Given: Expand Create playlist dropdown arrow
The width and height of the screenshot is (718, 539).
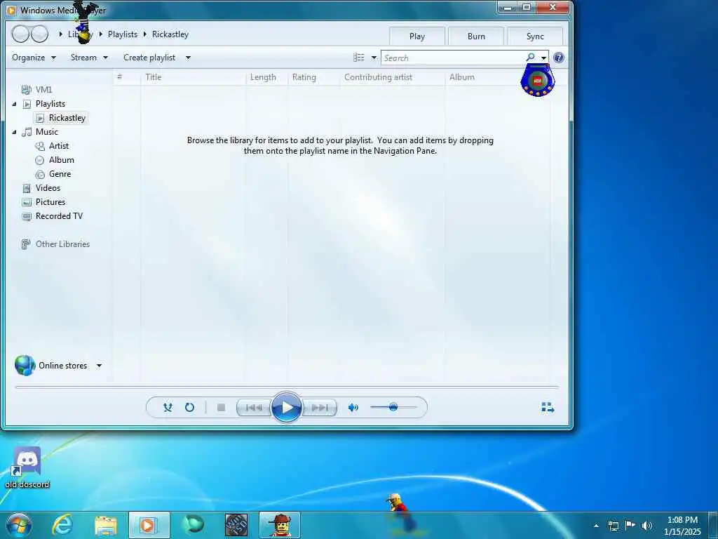Looking at the screenshot, I should [188, 58].
